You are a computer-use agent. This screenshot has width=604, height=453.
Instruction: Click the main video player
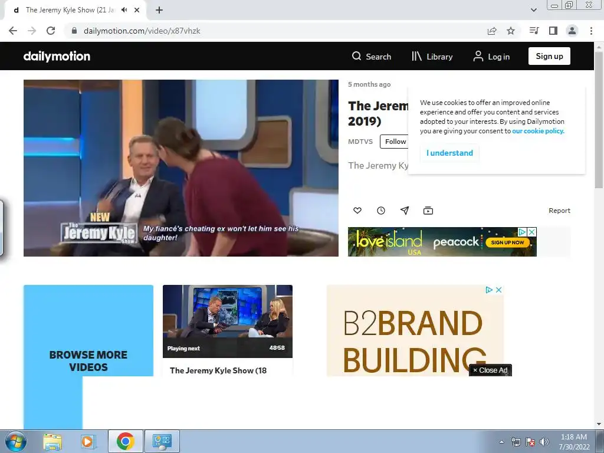coord(181,168)
